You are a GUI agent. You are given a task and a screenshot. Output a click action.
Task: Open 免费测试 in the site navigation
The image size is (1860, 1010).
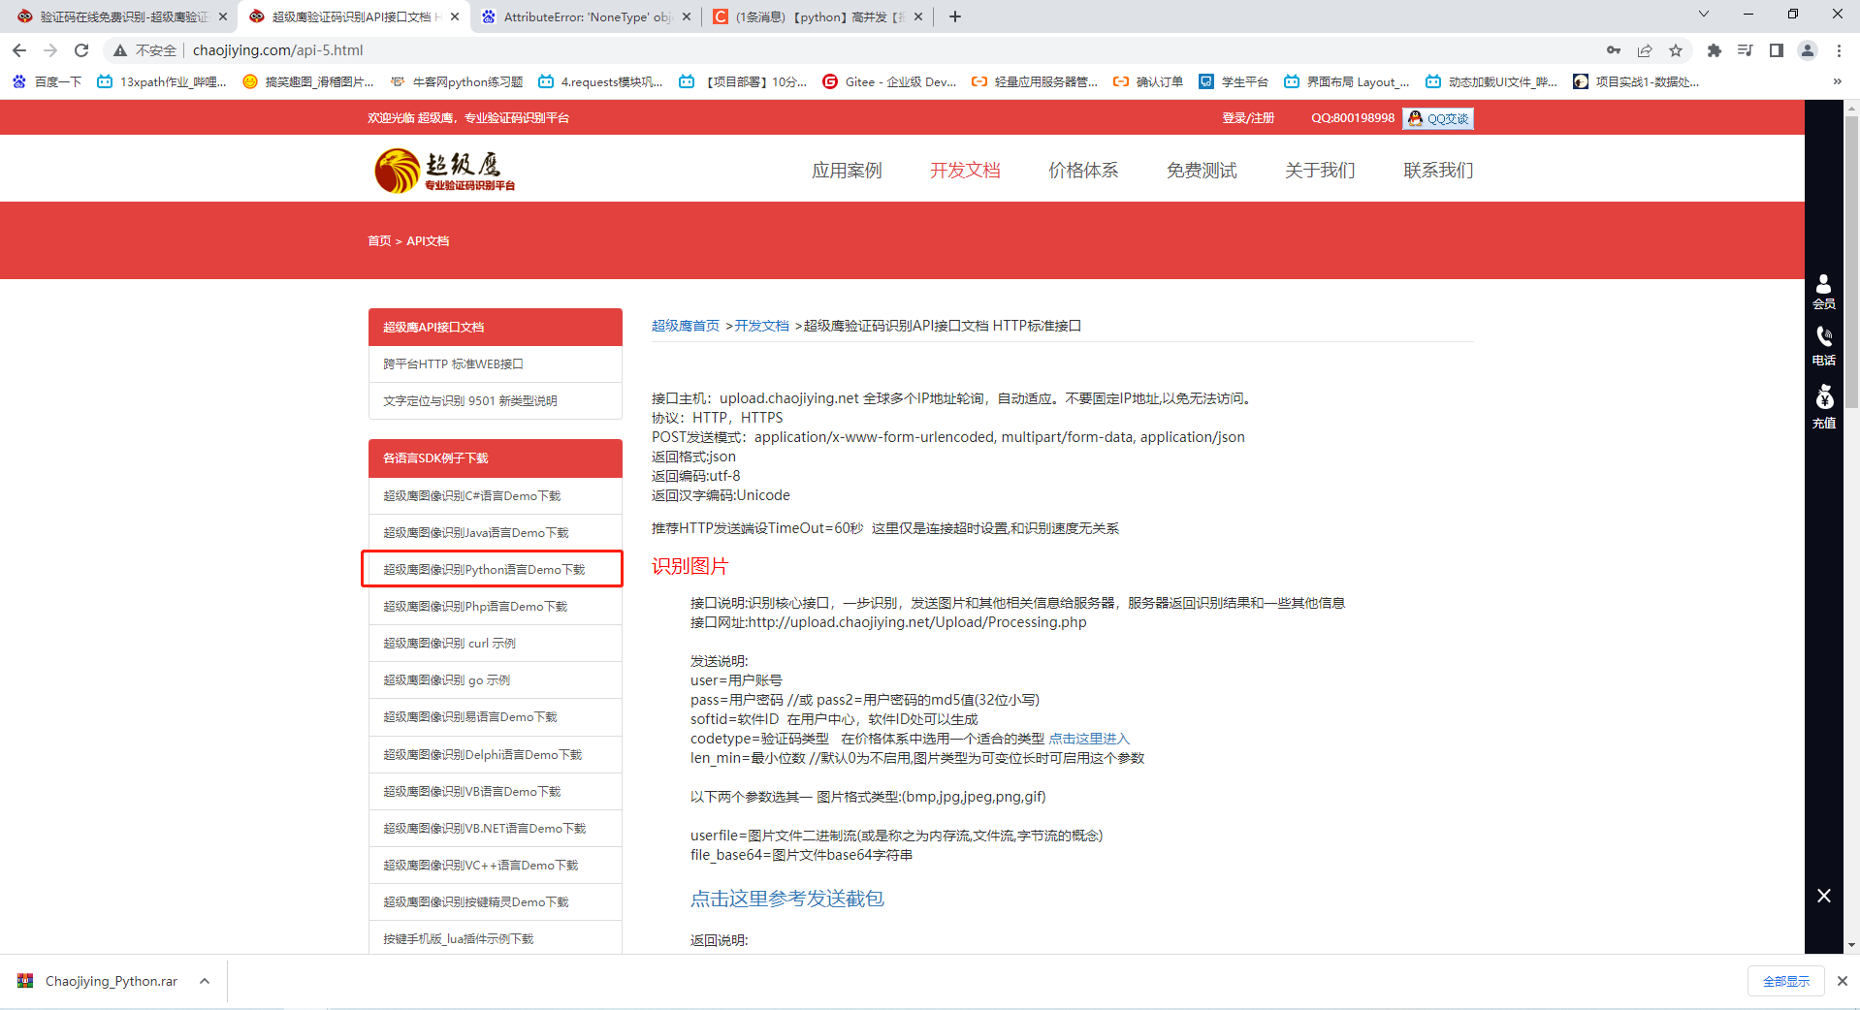[x=1202, y=171]
